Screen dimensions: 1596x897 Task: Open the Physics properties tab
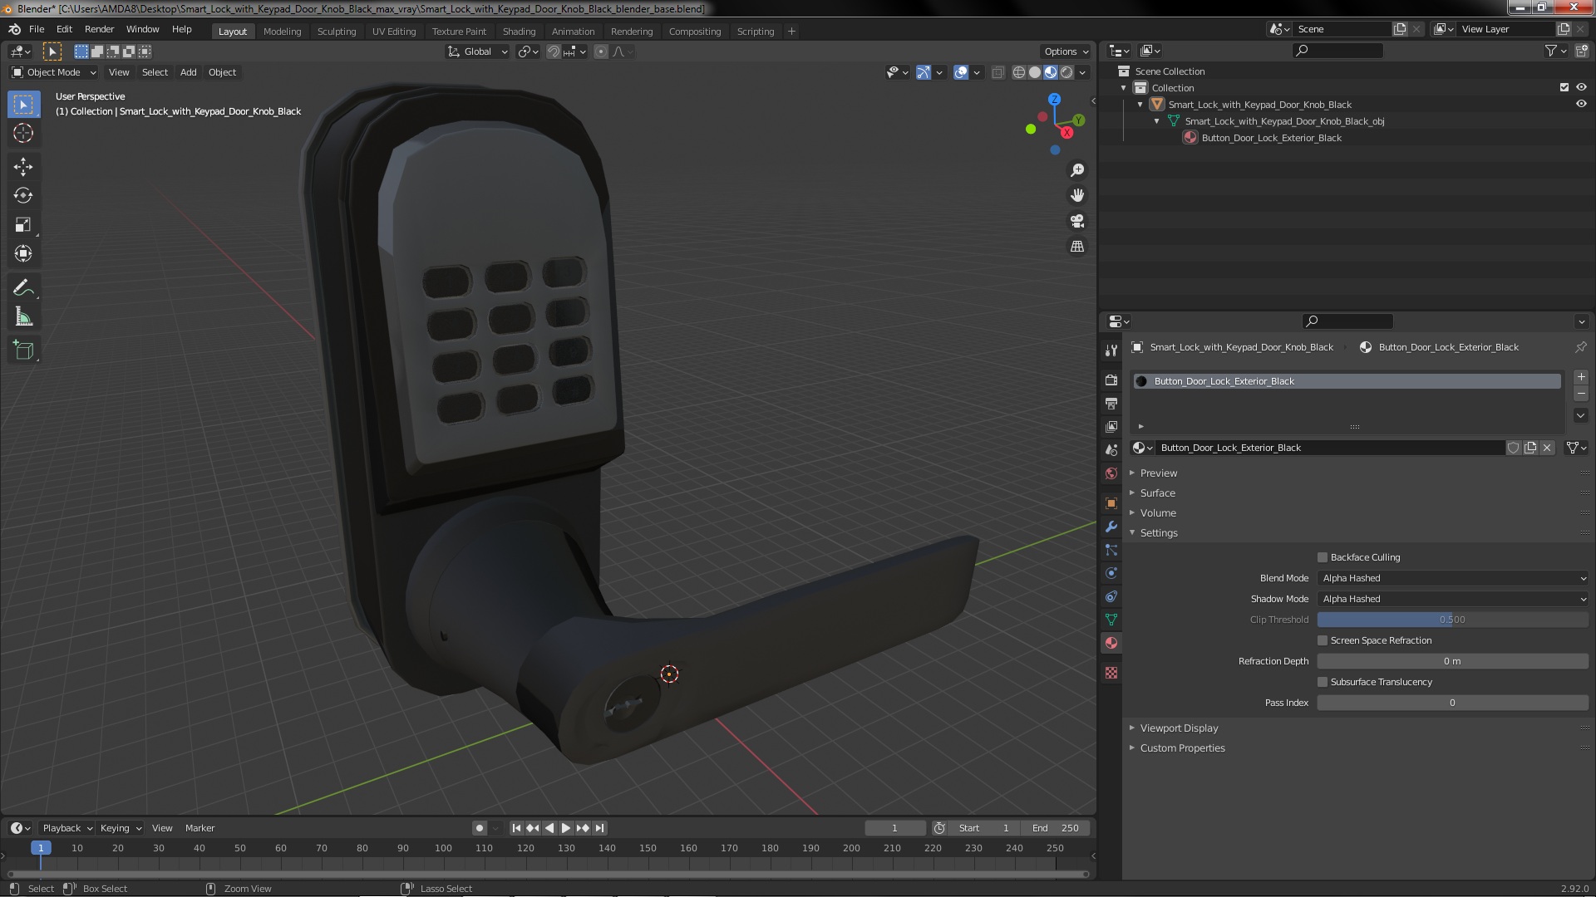[1111, 573]
